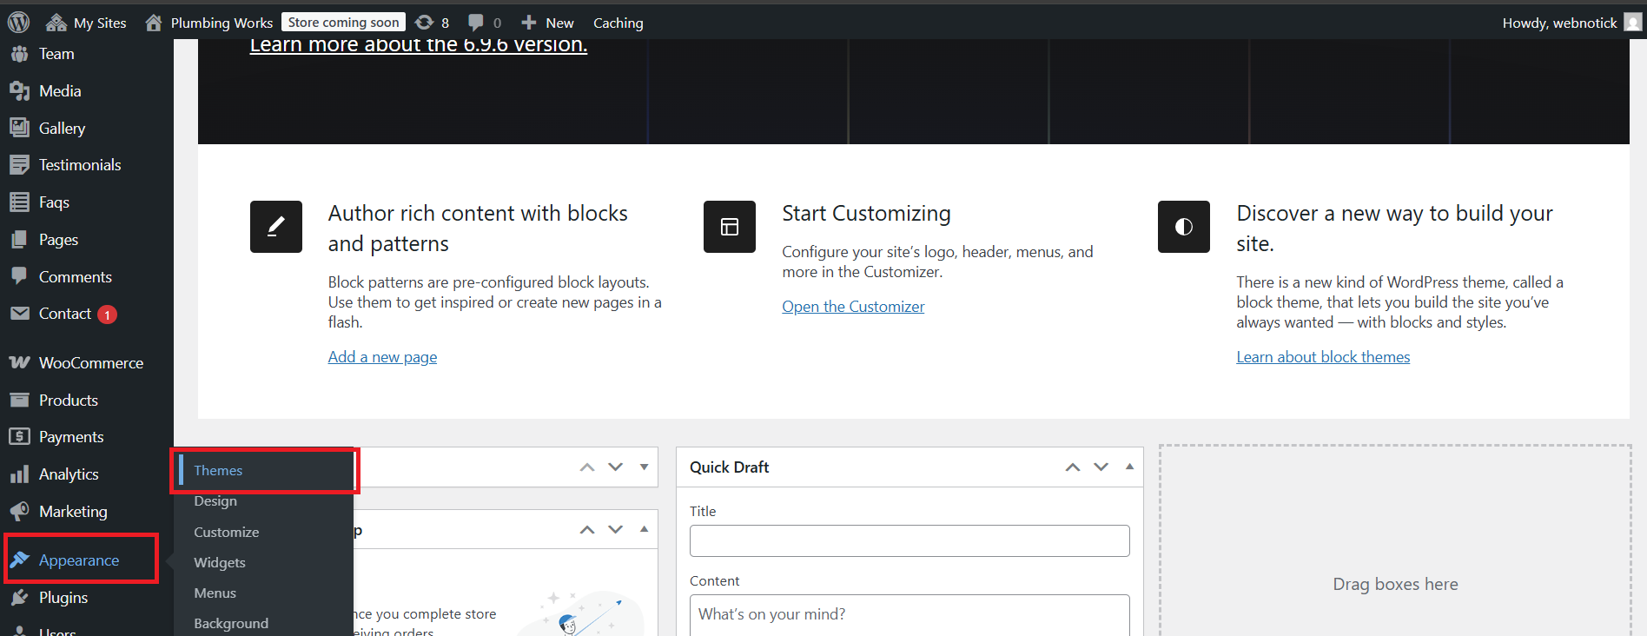Click the Quick Draft Title field

point(909,540)
